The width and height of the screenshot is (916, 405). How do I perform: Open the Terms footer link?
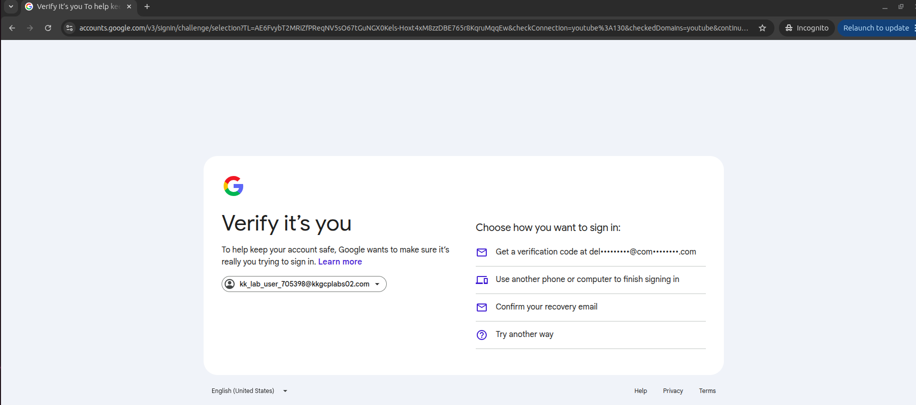pyautogui.click(x=707, y=391)
